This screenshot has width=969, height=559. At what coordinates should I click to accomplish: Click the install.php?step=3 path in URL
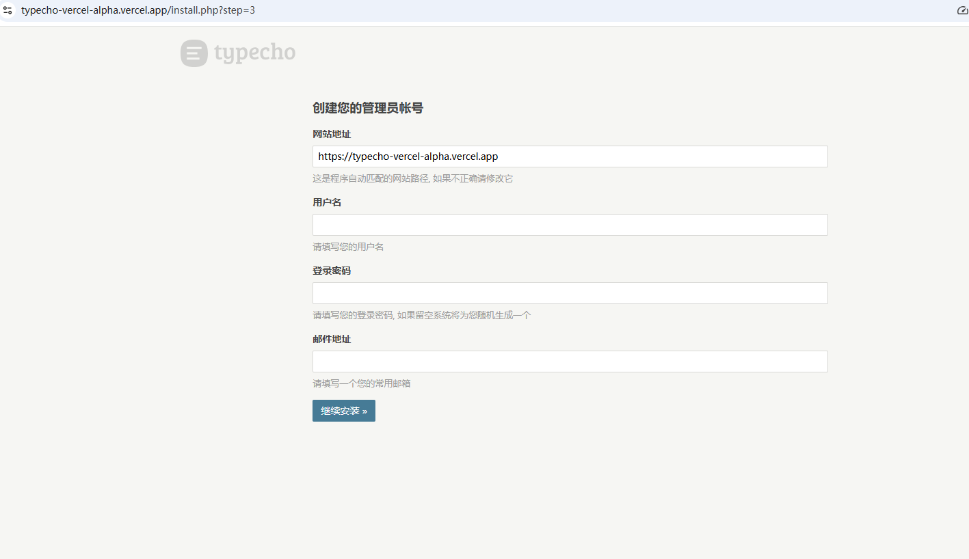pyautogui.click(x=213, y=11)
